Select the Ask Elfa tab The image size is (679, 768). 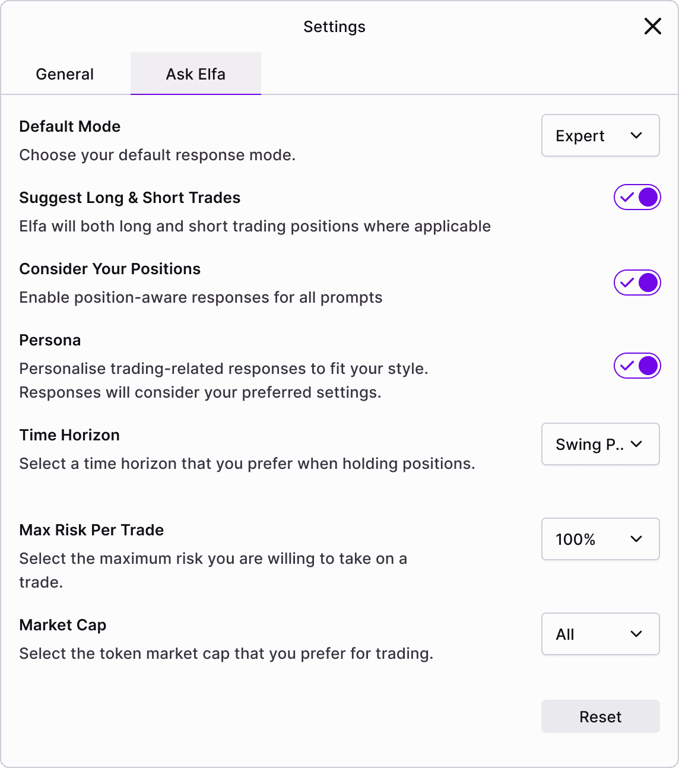click(x=195, y=74)
